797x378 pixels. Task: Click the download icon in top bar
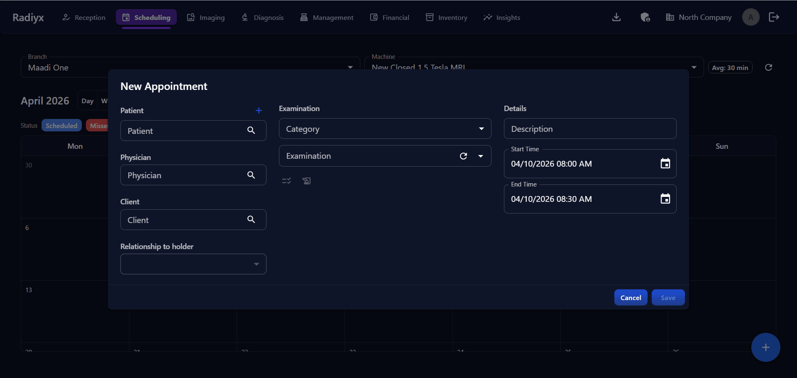(x=616, y=17)
